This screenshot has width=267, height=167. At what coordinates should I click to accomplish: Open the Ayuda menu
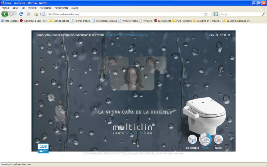[x=74, y=8]
